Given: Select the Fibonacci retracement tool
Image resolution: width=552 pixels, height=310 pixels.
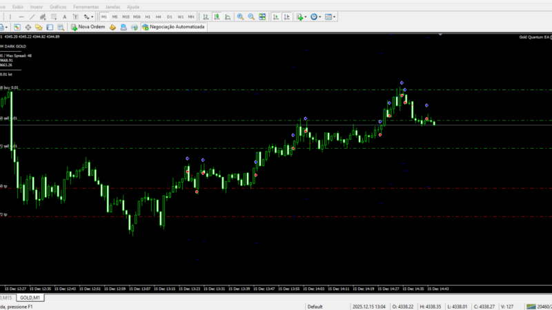Looking at the screenshot, I should pyautogui.click(x=54, y=17).
